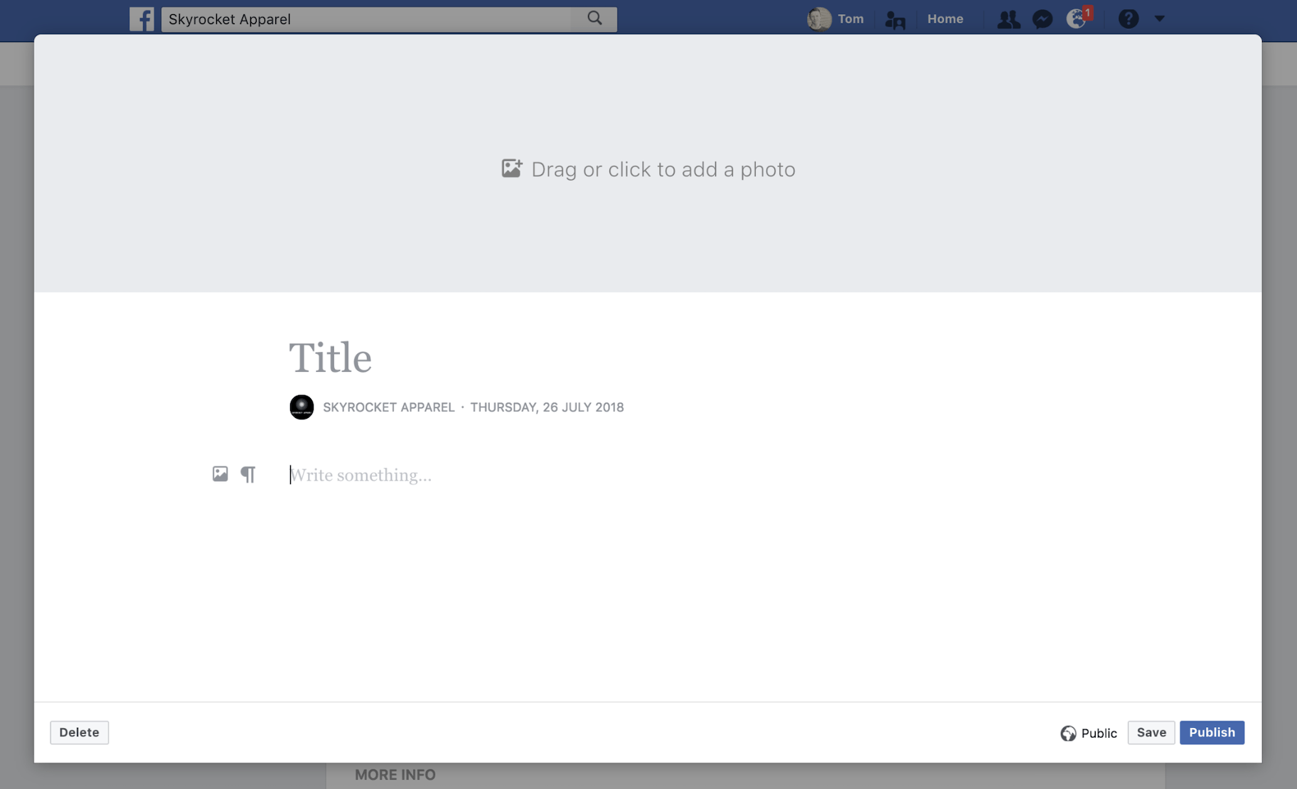
Task: Check notifications via the globe icon
Action: click(1077, 19)
